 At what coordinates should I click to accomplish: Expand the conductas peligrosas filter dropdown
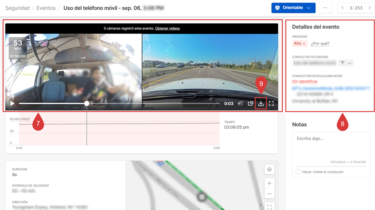coord(346,63)
